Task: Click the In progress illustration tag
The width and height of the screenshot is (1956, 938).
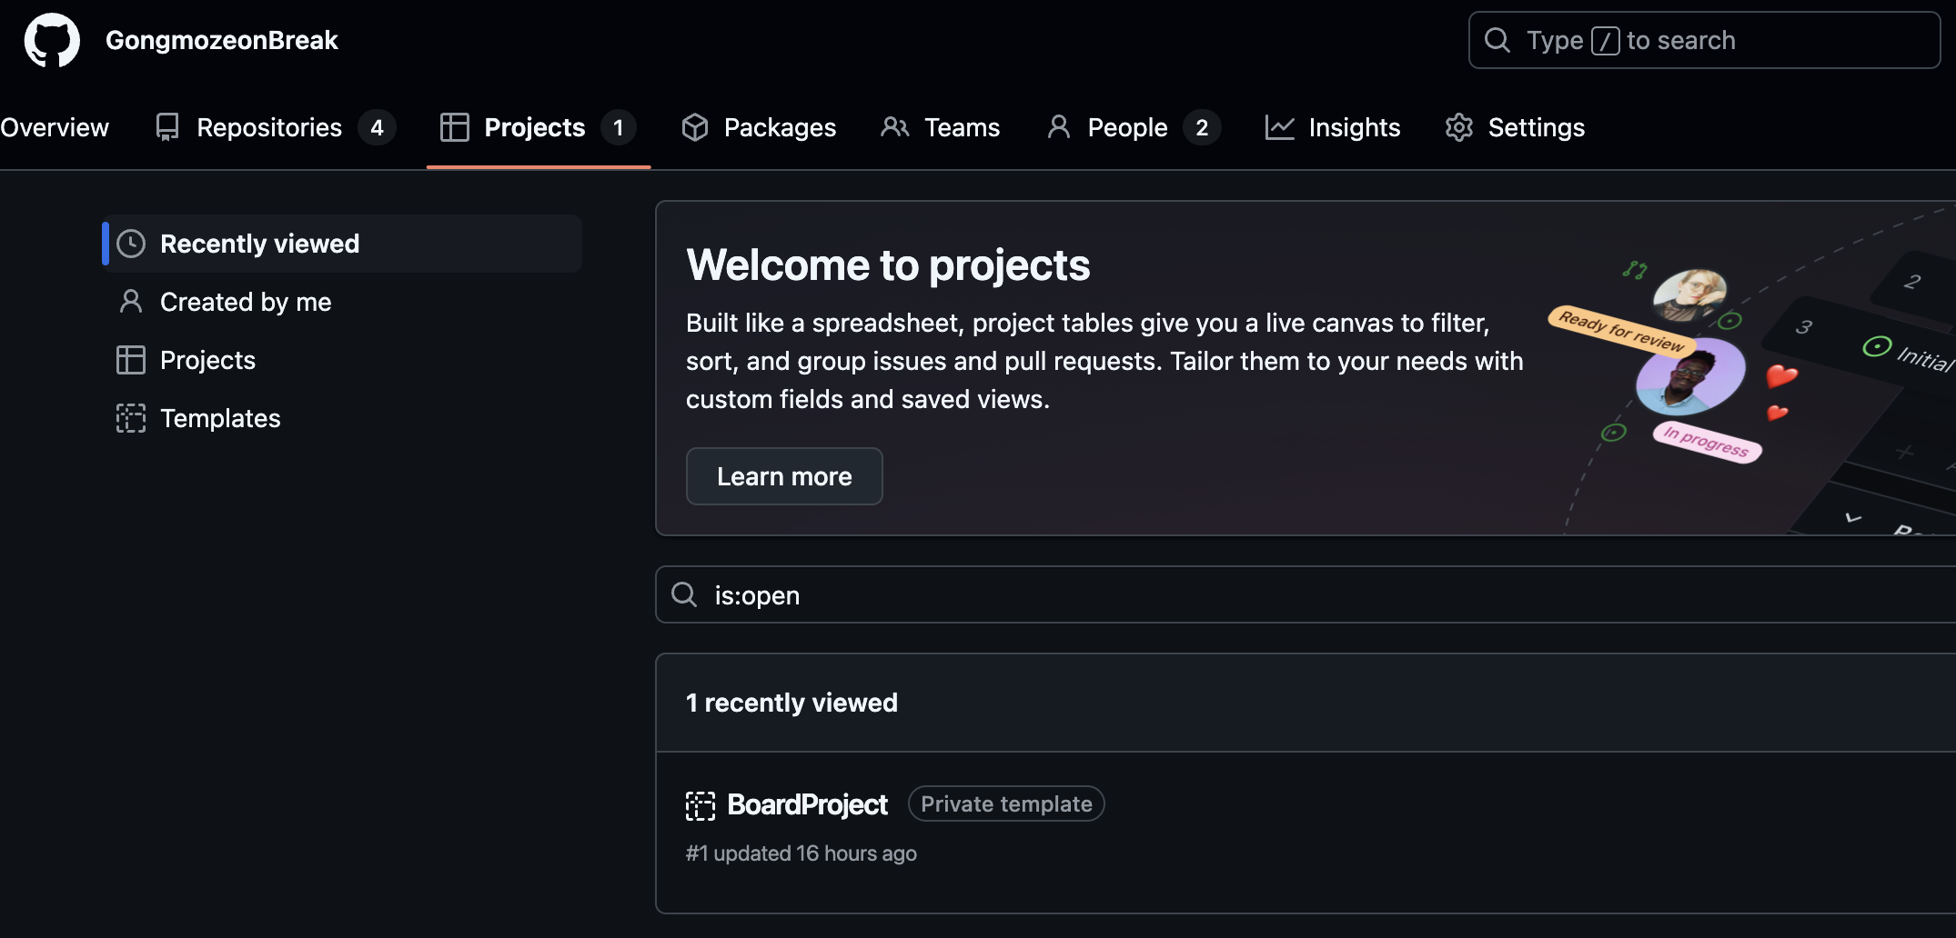Action: click(x=1707, y=442)
